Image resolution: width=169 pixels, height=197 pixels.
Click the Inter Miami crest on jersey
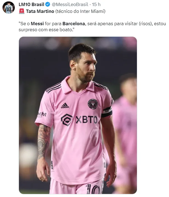[x=93, y=104]
